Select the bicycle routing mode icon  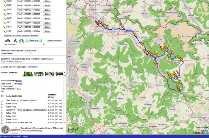click(x=21, y=41)
